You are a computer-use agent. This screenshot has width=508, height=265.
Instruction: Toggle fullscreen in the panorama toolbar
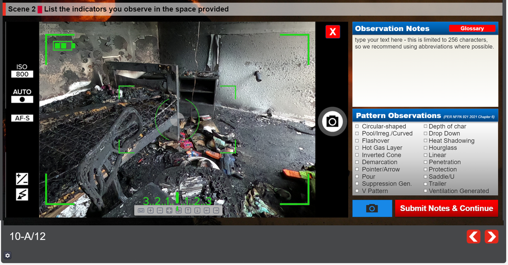pos(169,210)
